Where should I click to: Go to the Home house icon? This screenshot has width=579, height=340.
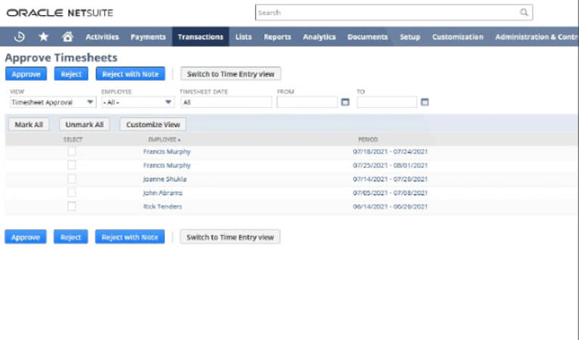[x=67, y=36]
